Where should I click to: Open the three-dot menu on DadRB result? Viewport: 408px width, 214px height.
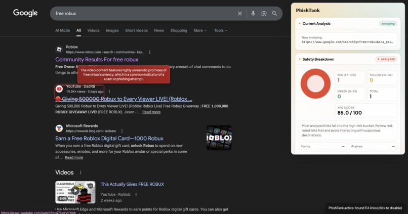[109, 92]
